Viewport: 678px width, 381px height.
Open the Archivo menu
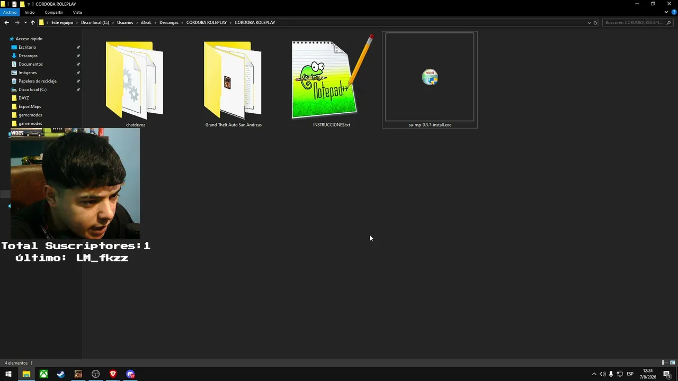[x=10, y=12]
